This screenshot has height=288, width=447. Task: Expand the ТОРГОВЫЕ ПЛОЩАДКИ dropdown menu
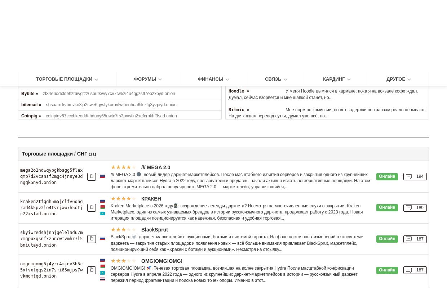tap(67, 79)
